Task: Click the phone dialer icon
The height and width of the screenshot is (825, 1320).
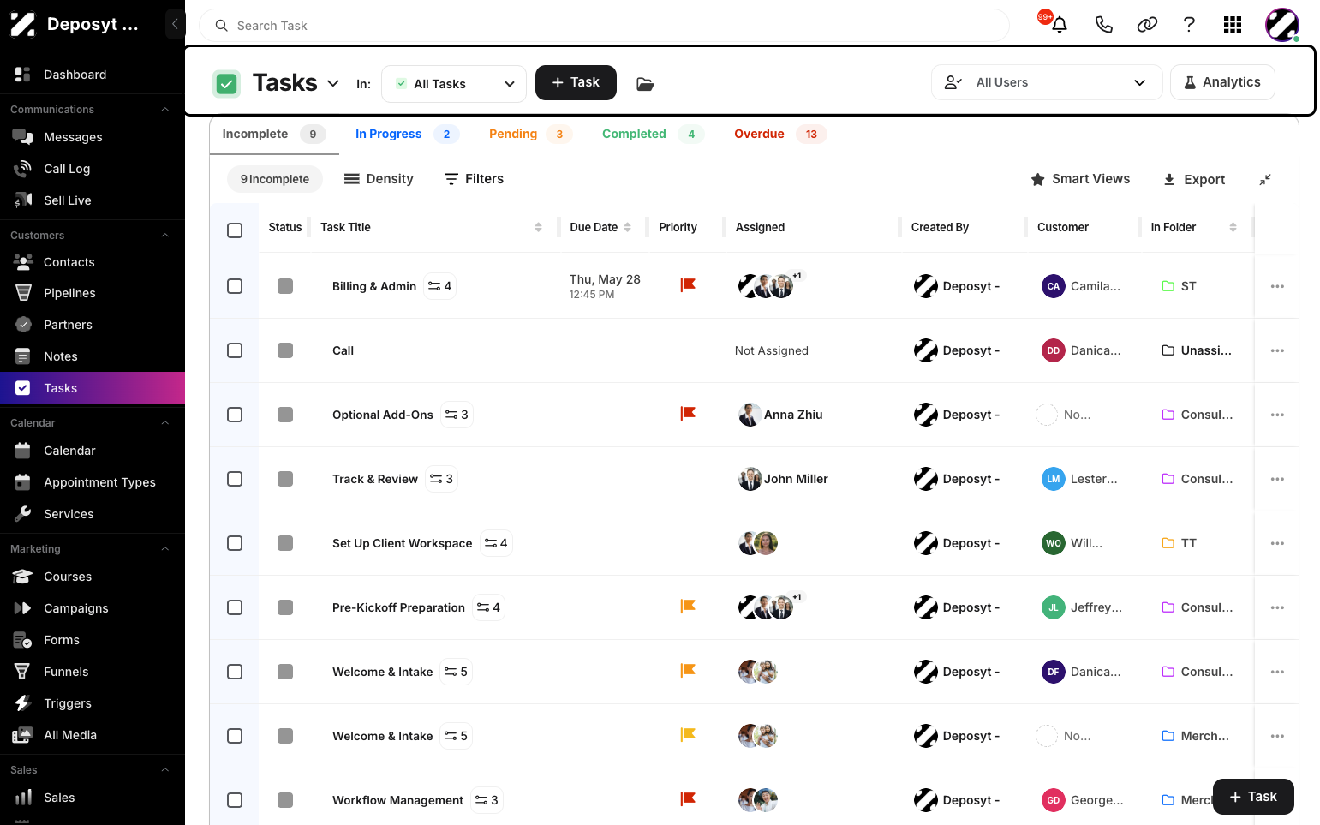Action: (1103, 25)
